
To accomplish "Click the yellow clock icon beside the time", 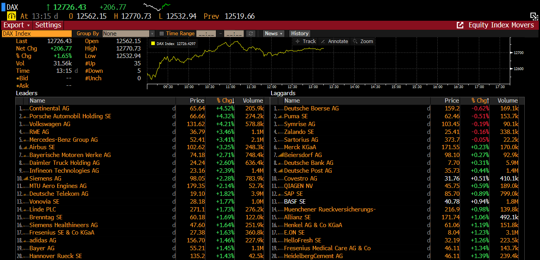I will click(x=12, y=16).
